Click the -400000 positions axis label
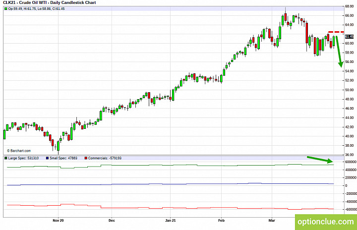The width and height of the screenshot is (357, 230). point(351,202)
